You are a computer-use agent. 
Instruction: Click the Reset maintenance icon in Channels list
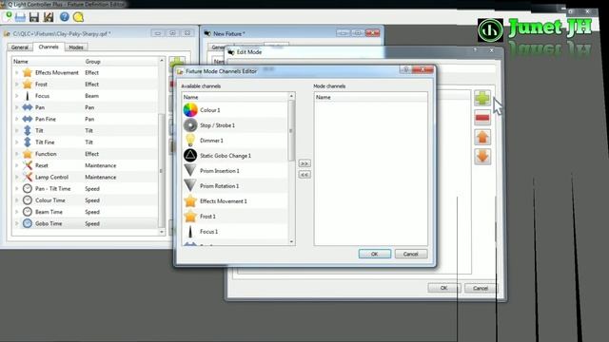28,165
